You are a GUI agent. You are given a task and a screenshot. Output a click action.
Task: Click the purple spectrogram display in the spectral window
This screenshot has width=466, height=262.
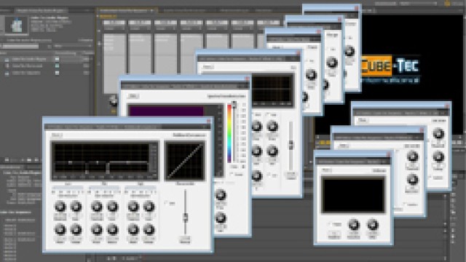(x=166, y=111)
